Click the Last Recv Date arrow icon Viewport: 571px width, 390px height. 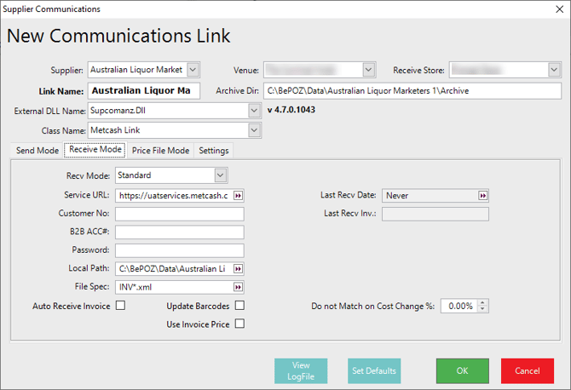pyautogui.click(x=482, y=195)
